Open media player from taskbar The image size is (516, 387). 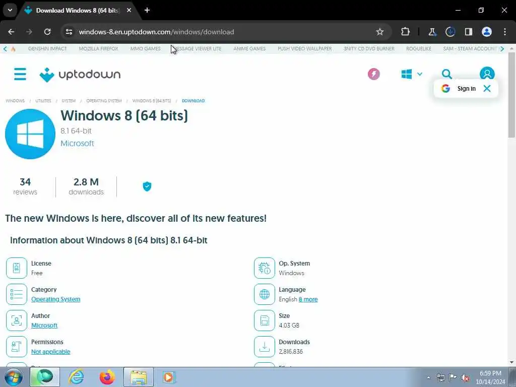(168, 377)
